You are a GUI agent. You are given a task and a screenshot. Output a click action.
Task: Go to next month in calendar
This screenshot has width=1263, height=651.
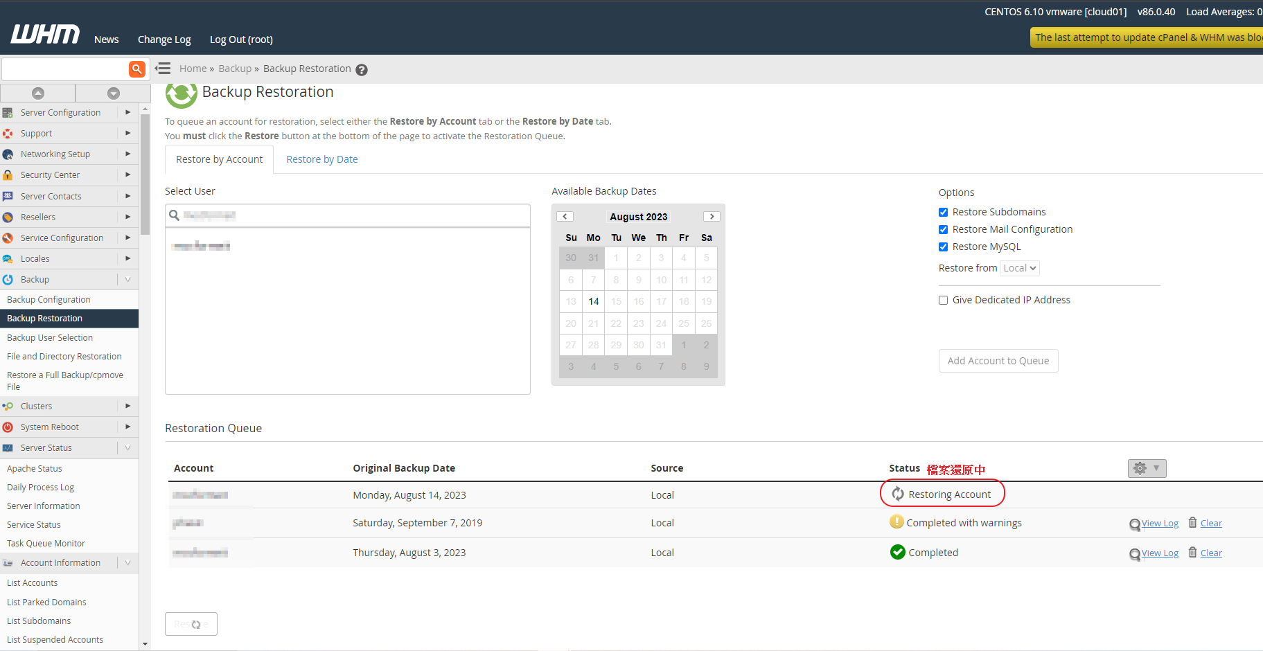pos(712,217)
